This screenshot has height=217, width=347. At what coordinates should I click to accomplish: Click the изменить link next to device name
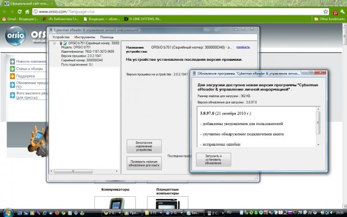pos(243,47)
